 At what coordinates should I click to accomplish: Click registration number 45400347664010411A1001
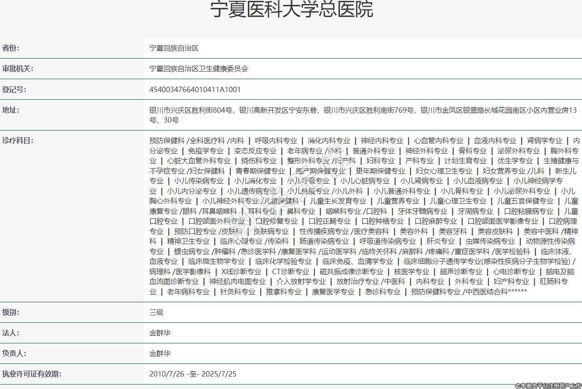tap(195, 89)
